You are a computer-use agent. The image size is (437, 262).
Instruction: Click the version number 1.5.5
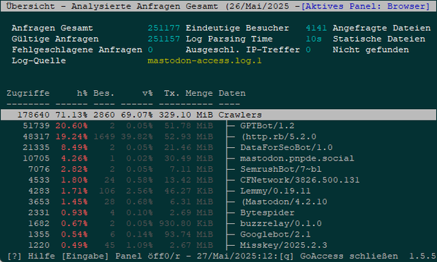tap(422, 256)
